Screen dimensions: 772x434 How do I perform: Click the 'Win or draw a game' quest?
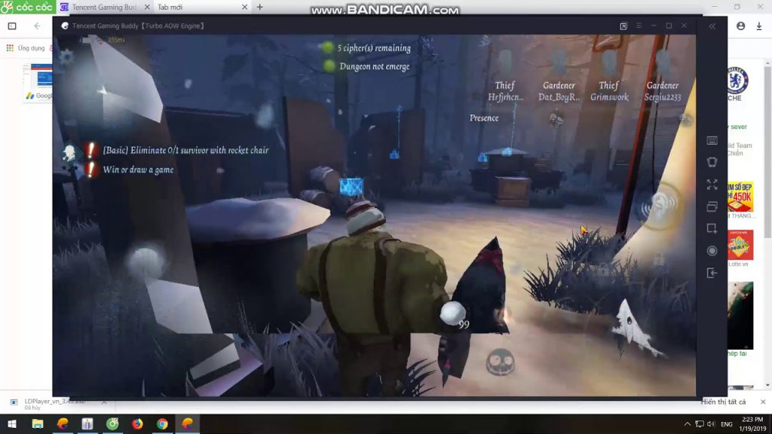coord(138,170)
